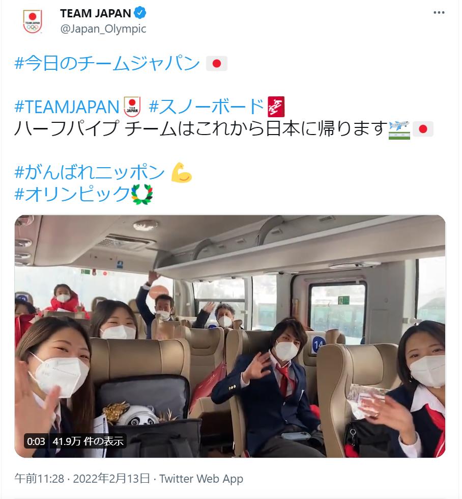The height and width of the screenshot is (499, 462).
Task: Click the tweet timestamp 午前11:28
Action: (x=39, y=479)
